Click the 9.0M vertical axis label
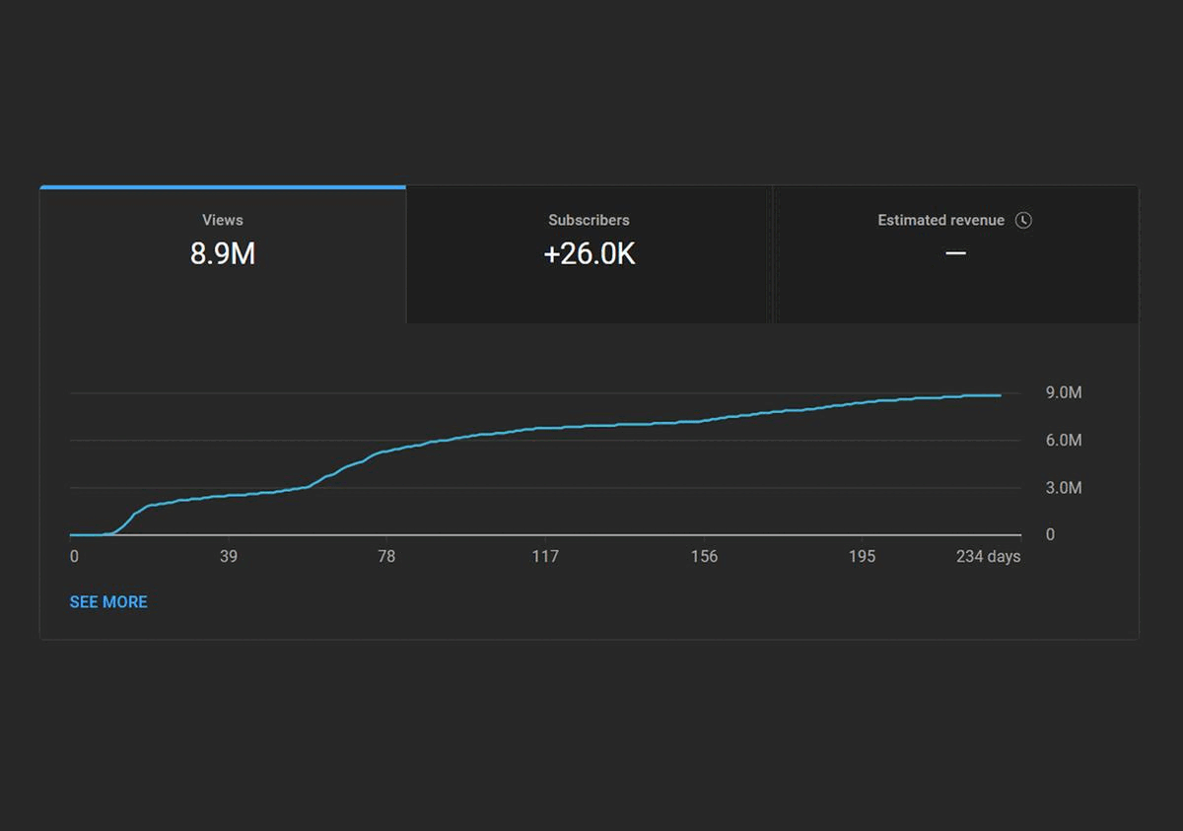Viewport: 1183px width, 831px height. tap(1064, 393)
